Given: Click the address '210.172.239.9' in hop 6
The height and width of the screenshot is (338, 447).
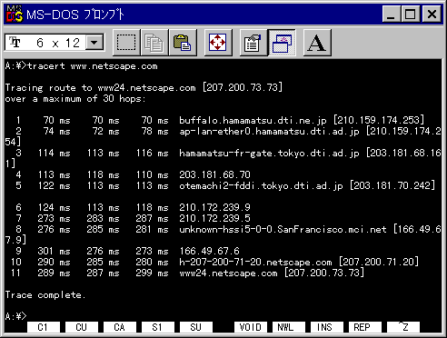Looking at the screenshot, I should (214, 207).
